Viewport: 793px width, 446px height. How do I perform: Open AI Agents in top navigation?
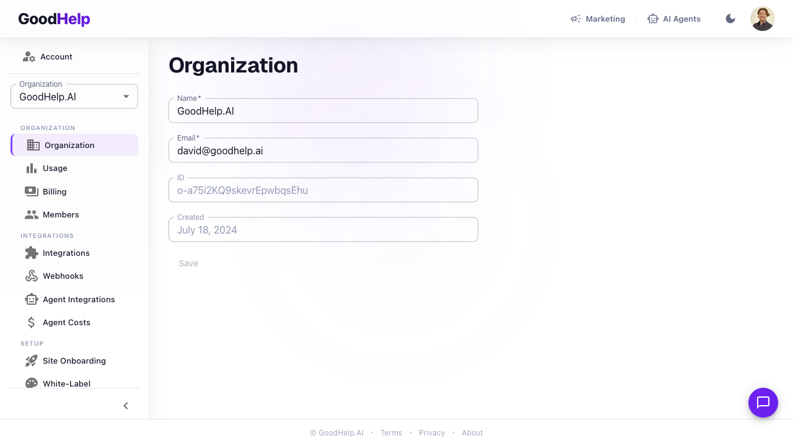point(674,19)
